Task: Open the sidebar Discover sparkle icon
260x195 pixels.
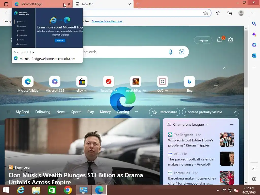Action: [x=254, y=34]
